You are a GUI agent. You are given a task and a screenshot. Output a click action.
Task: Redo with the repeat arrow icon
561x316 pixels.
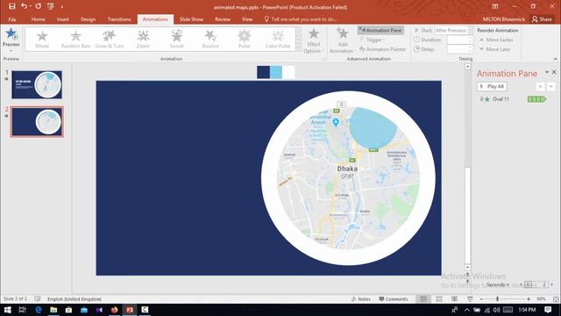pyautogui.click(x=39, y=6)
